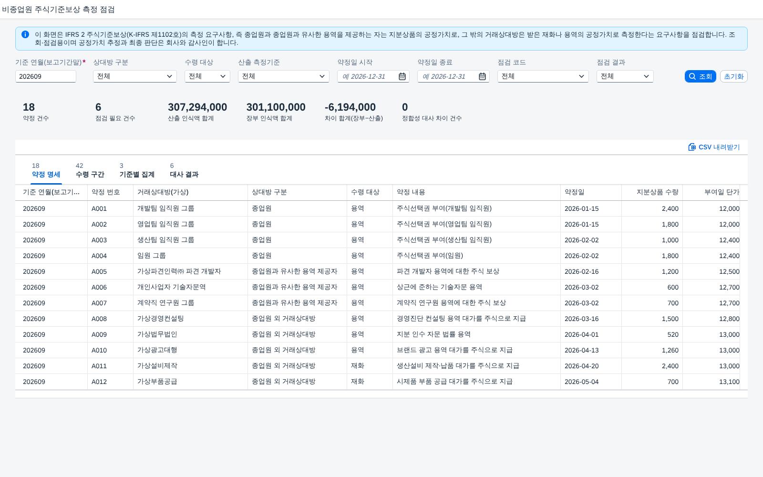The width and height of the screenshot is (763, 477).
Task: Open the 점검 코드 dropdown
Action: click(543, 76)
